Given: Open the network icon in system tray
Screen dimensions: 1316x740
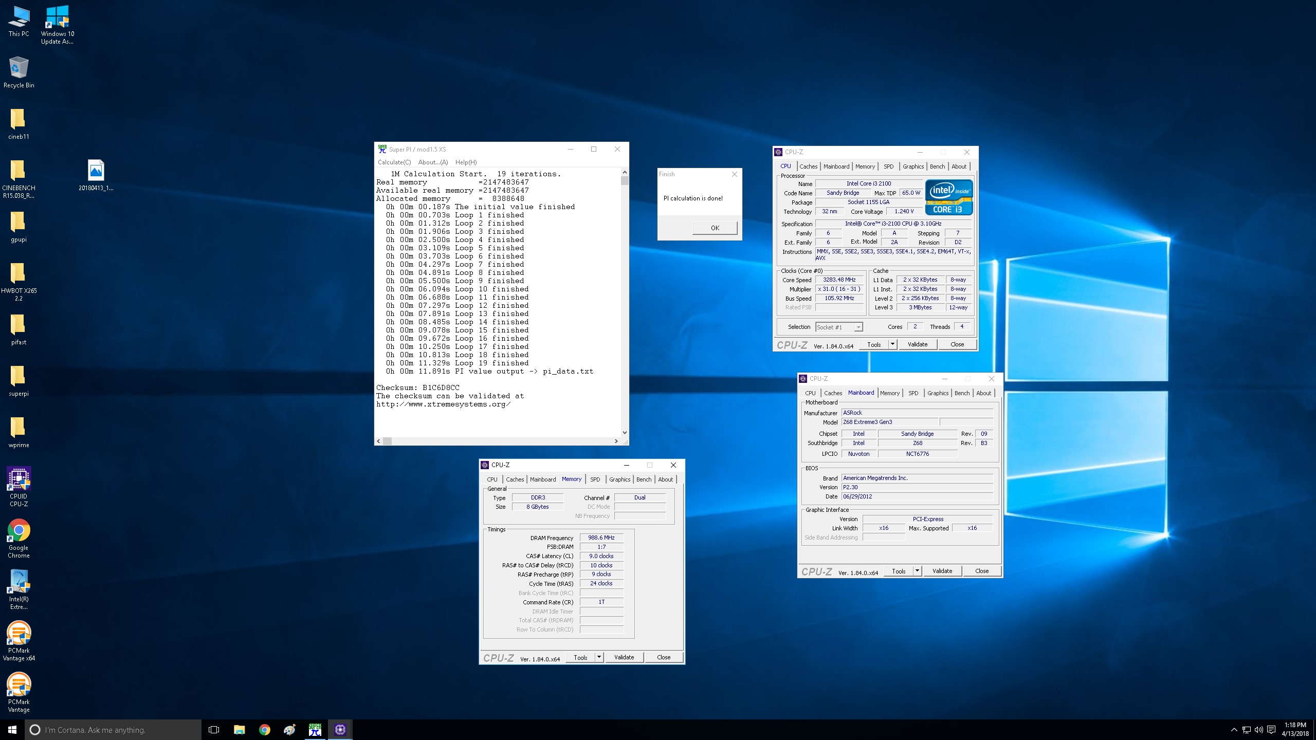Looking at the screenshot, I should pos(1246,730).
